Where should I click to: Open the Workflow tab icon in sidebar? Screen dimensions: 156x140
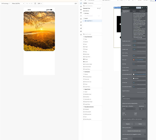coord(81,6)
